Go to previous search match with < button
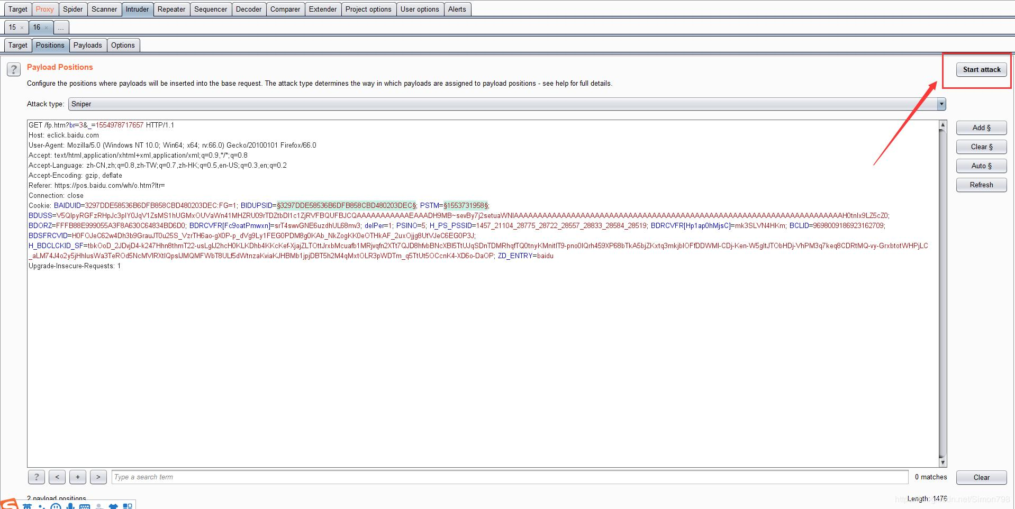Screen dimensions: 1015x509 click(x=57, y=477)
